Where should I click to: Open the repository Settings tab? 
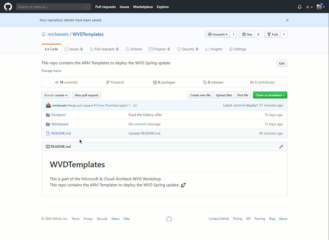click(x=238, y=49)
